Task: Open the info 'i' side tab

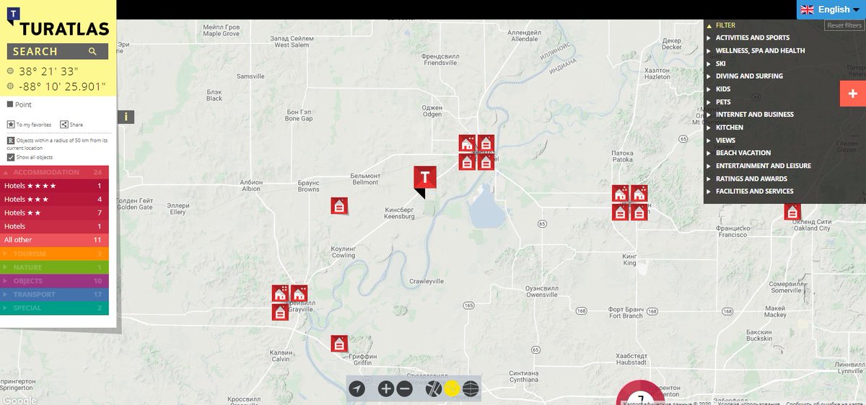Action: point(126,117)
